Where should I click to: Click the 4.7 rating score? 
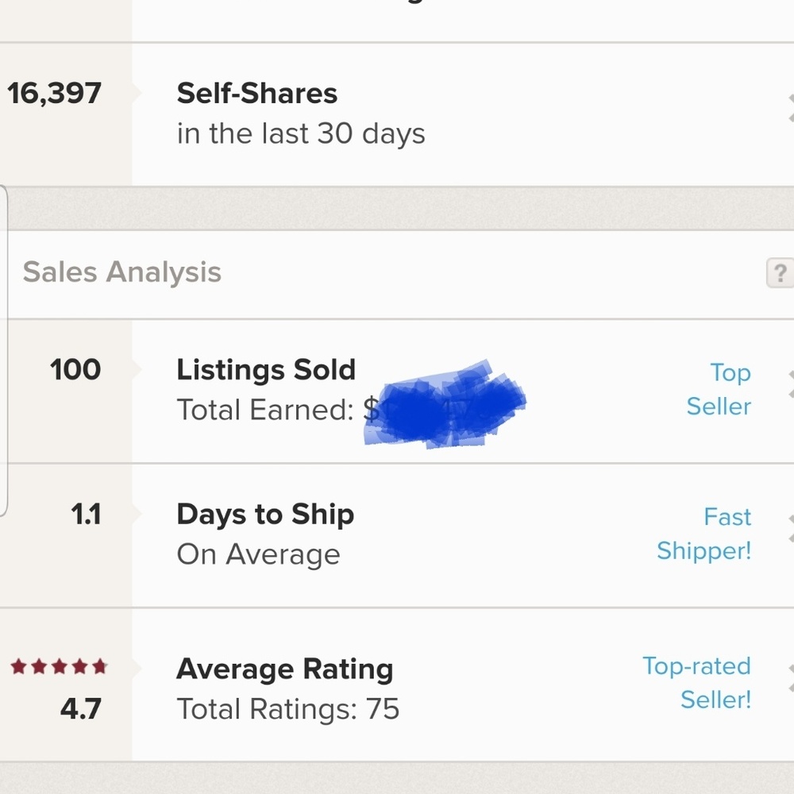point(80,707)
